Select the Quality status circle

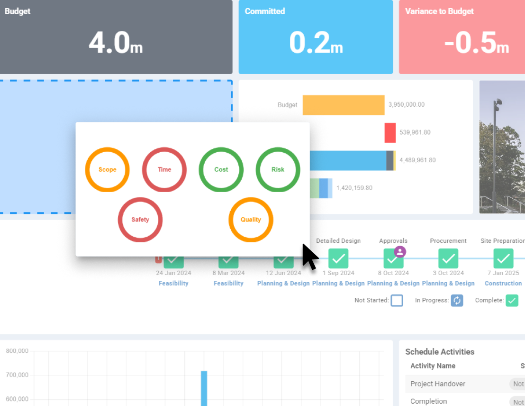click(x=251, y=220)
